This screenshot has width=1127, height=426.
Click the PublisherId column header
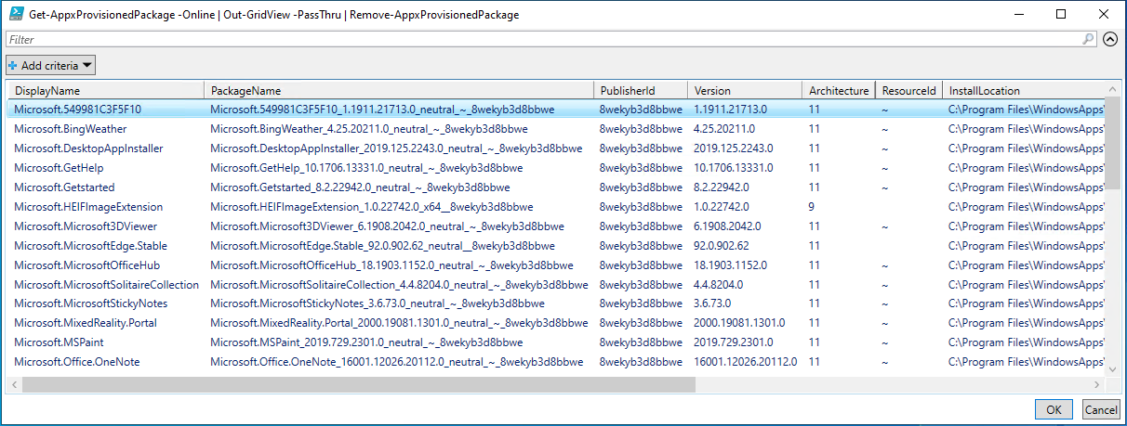(x=640, y=91)
